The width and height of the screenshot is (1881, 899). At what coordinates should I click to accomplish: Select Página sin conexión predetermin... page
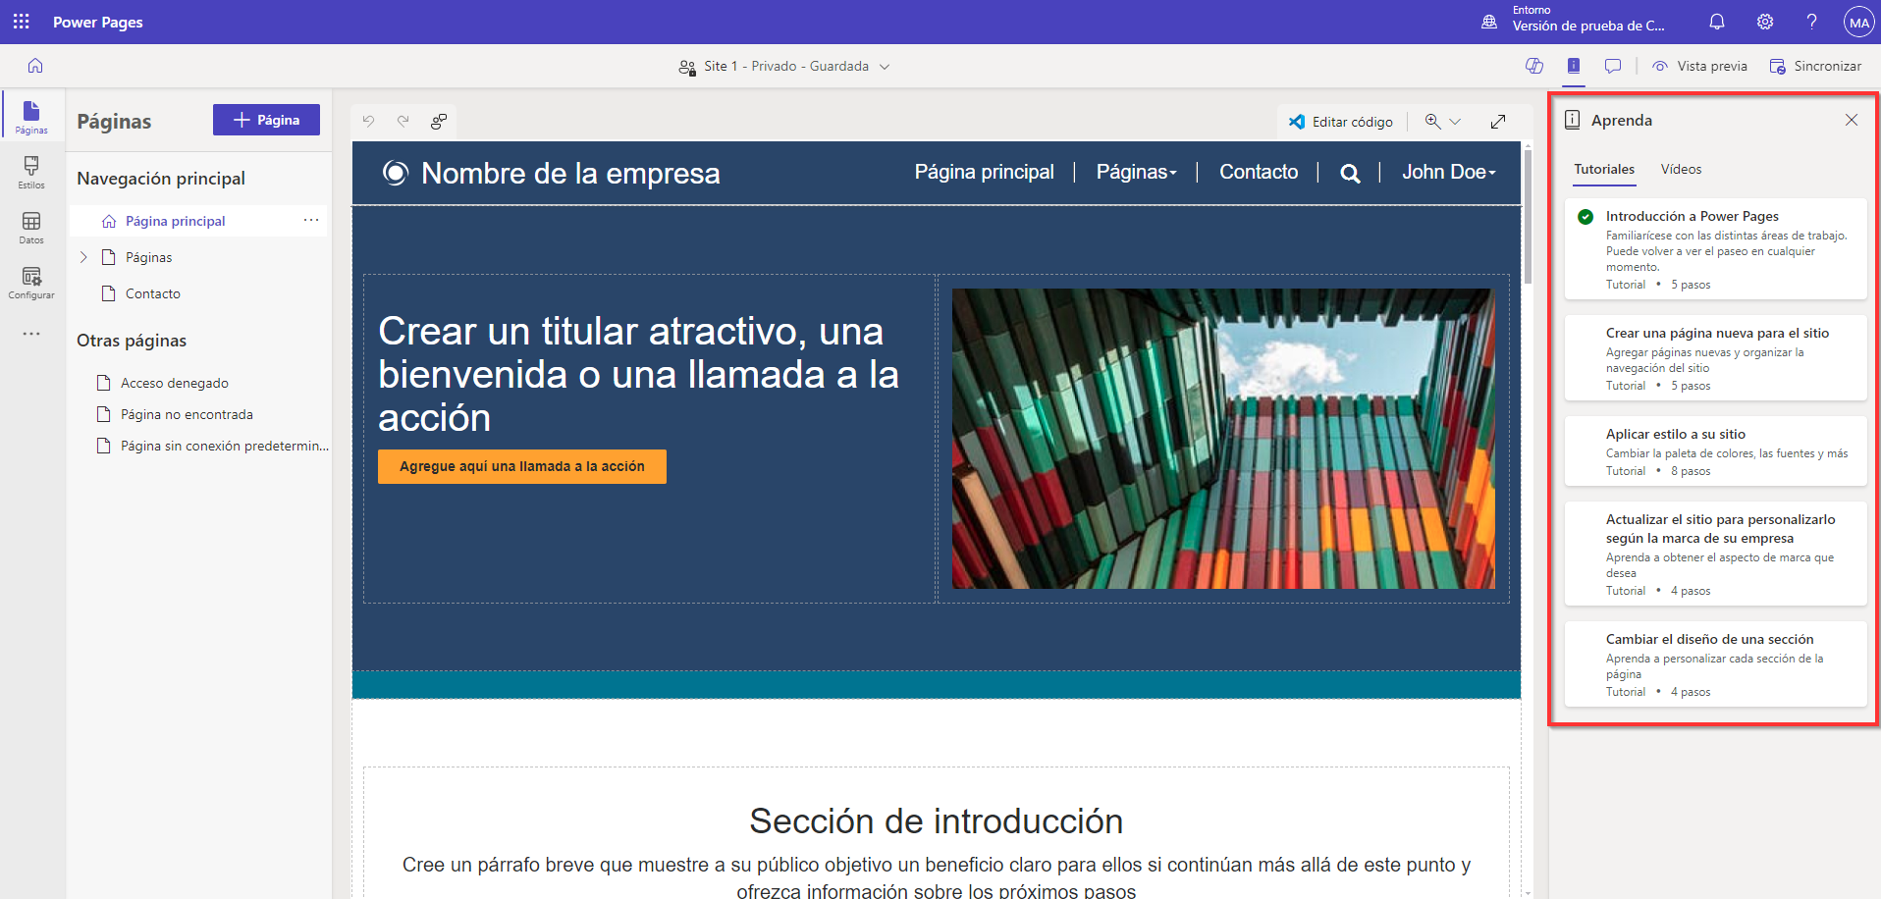(224, 446)
